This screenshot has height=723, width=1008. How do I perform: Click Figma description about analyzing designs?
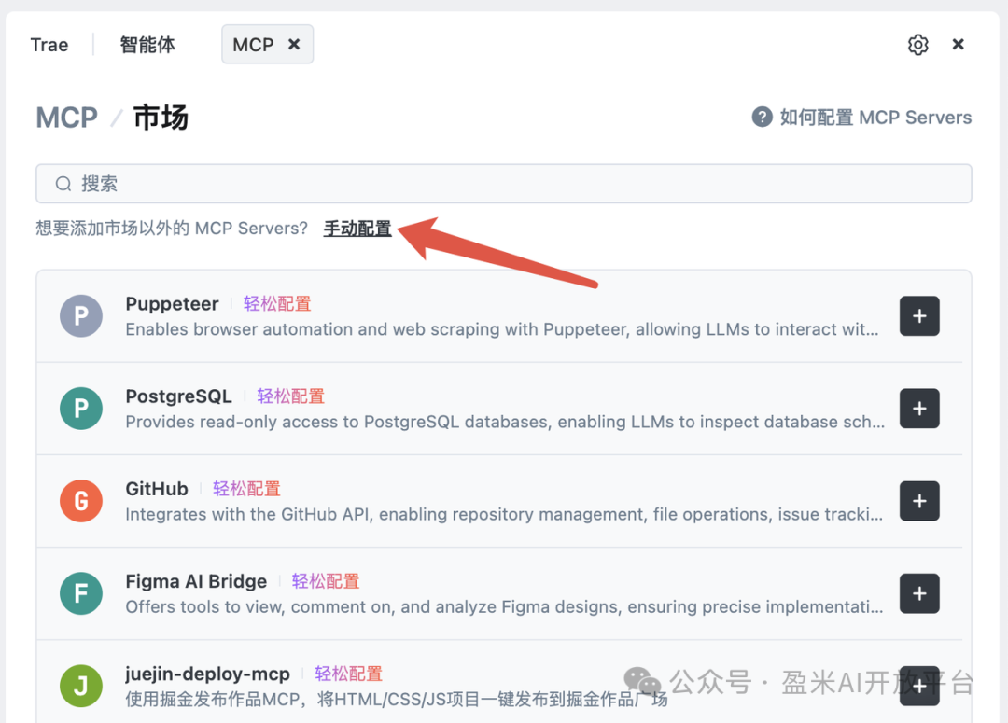coord(504,606)
